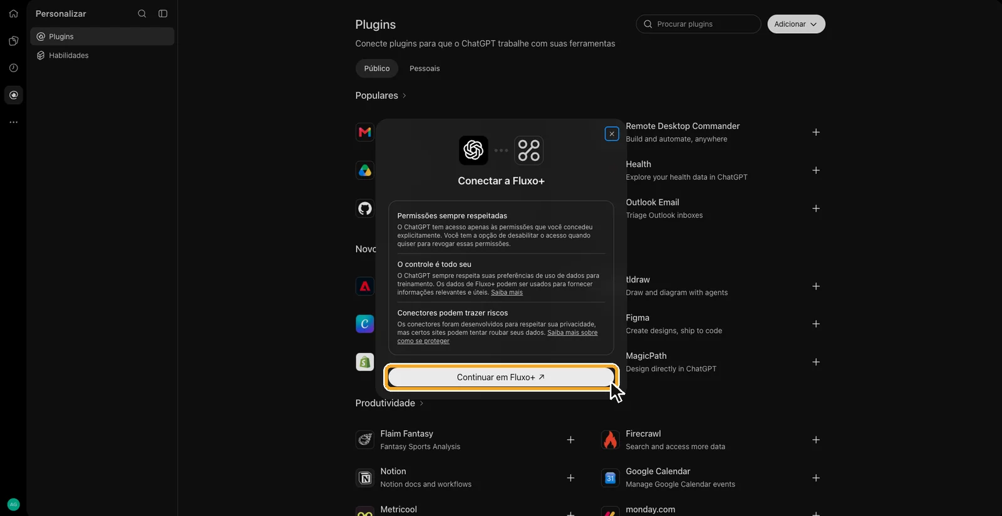
Task: Add the Flaim Fantasy plugin
Action: tap(571, 440)
